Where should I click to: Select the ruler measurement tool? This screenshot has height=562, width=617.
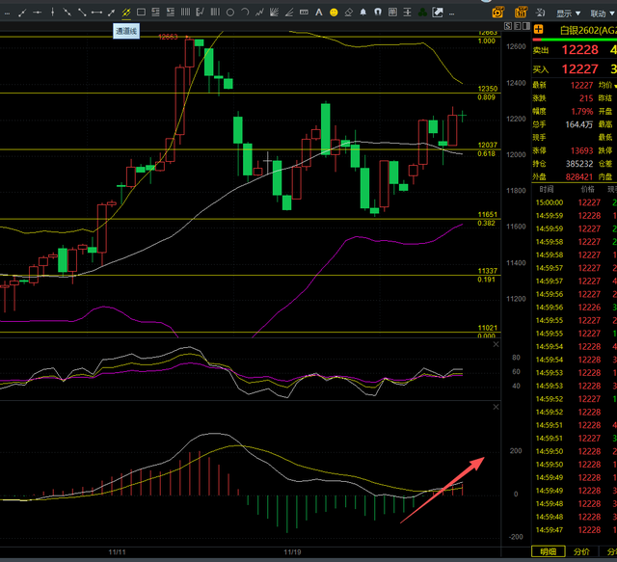[x=304, y=13]
